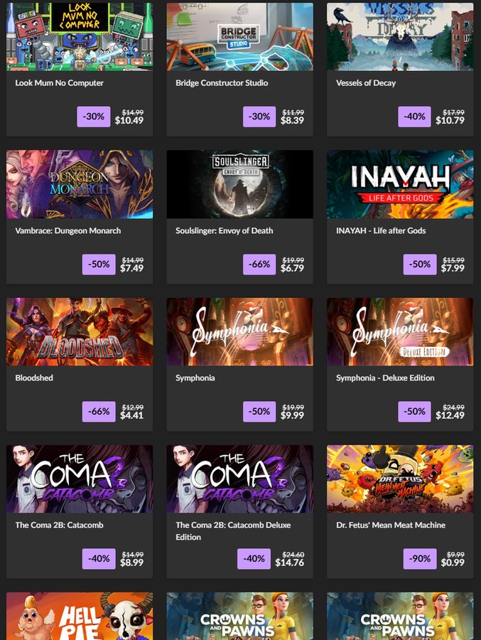Open the Hell Pie game thumbnail
The width and height of the screenshot is (481, 640).
[80, 617]
